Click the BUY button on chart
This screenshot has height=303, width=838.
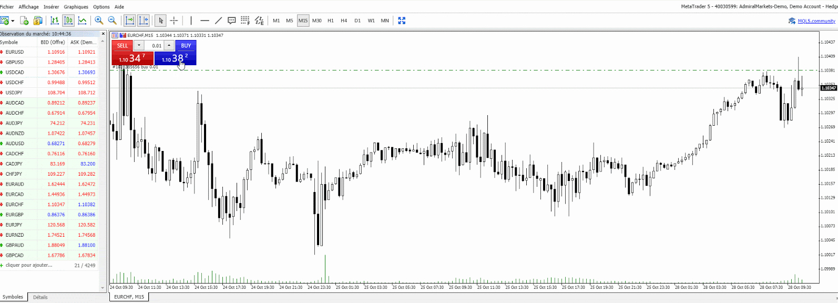(x=186, y=46)
